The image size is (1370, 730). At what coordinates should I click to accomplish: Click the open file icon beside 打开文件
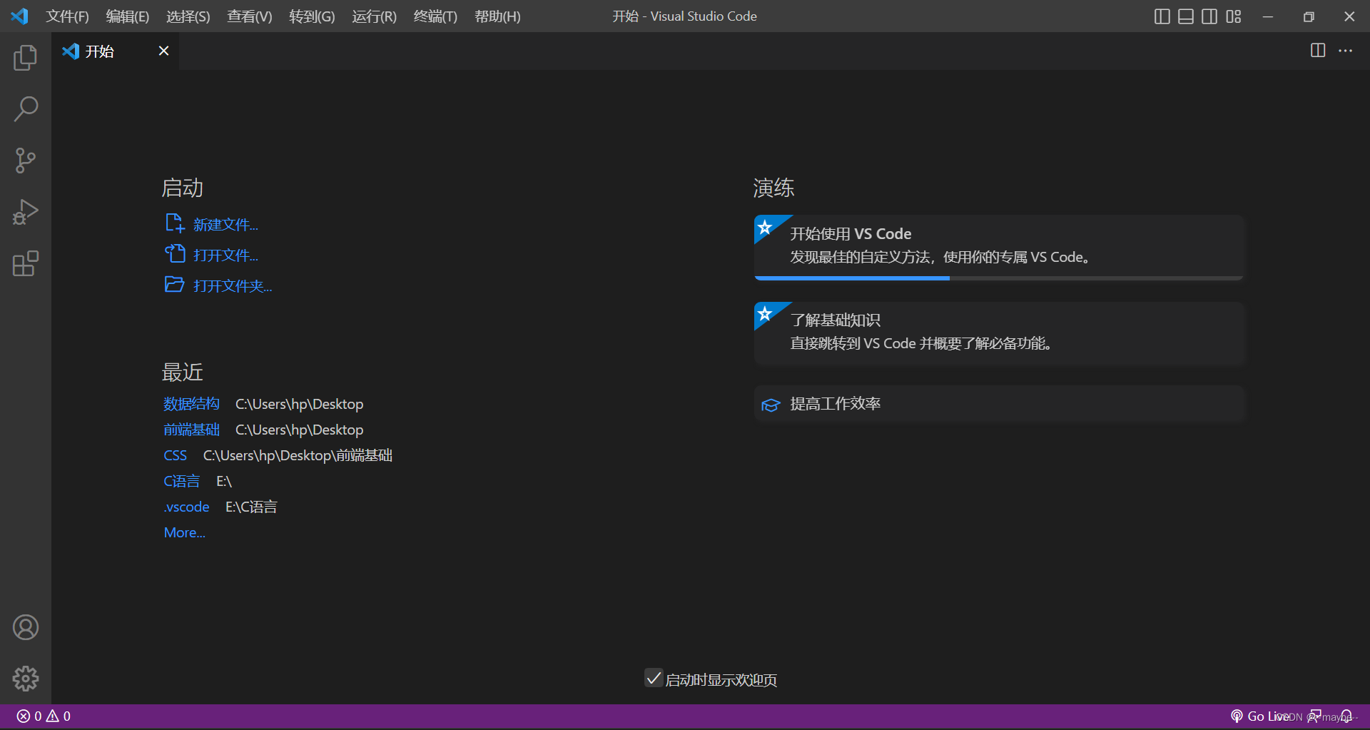click(x=175, y=253)
